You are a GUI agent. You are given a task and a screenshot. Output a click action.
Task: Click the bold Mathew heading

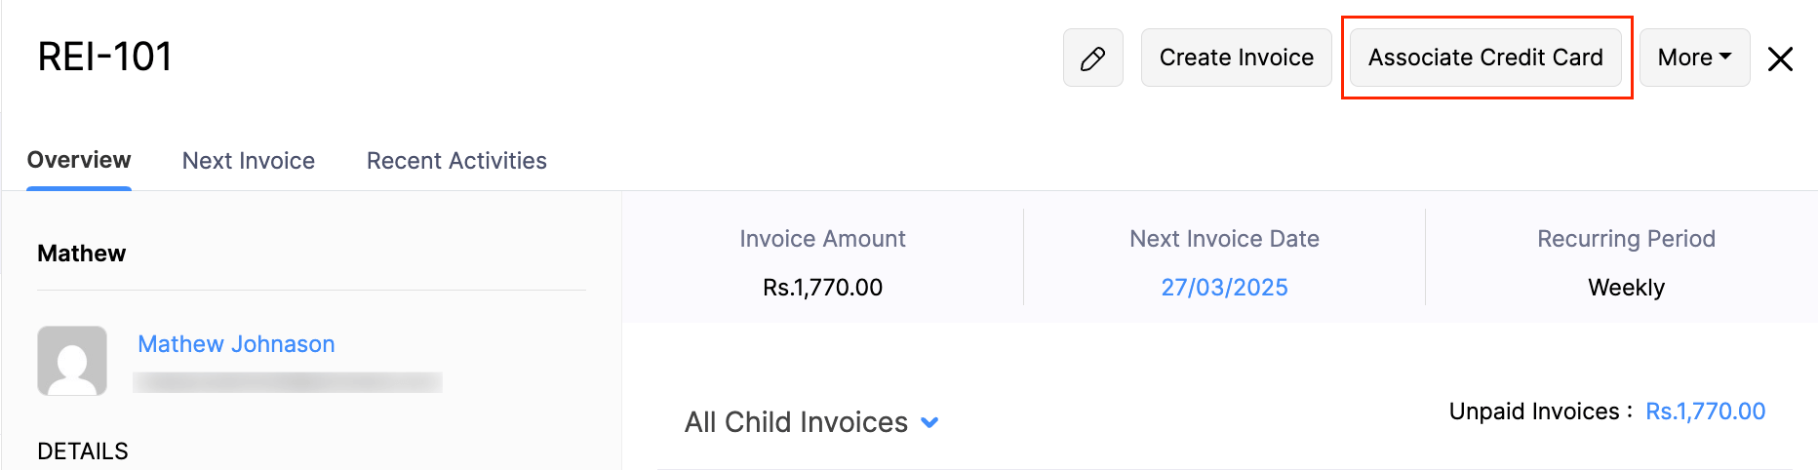[82, 254]
